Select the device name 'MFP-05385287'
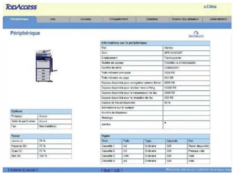Screen dimensions: 233x173 [173, 53]
